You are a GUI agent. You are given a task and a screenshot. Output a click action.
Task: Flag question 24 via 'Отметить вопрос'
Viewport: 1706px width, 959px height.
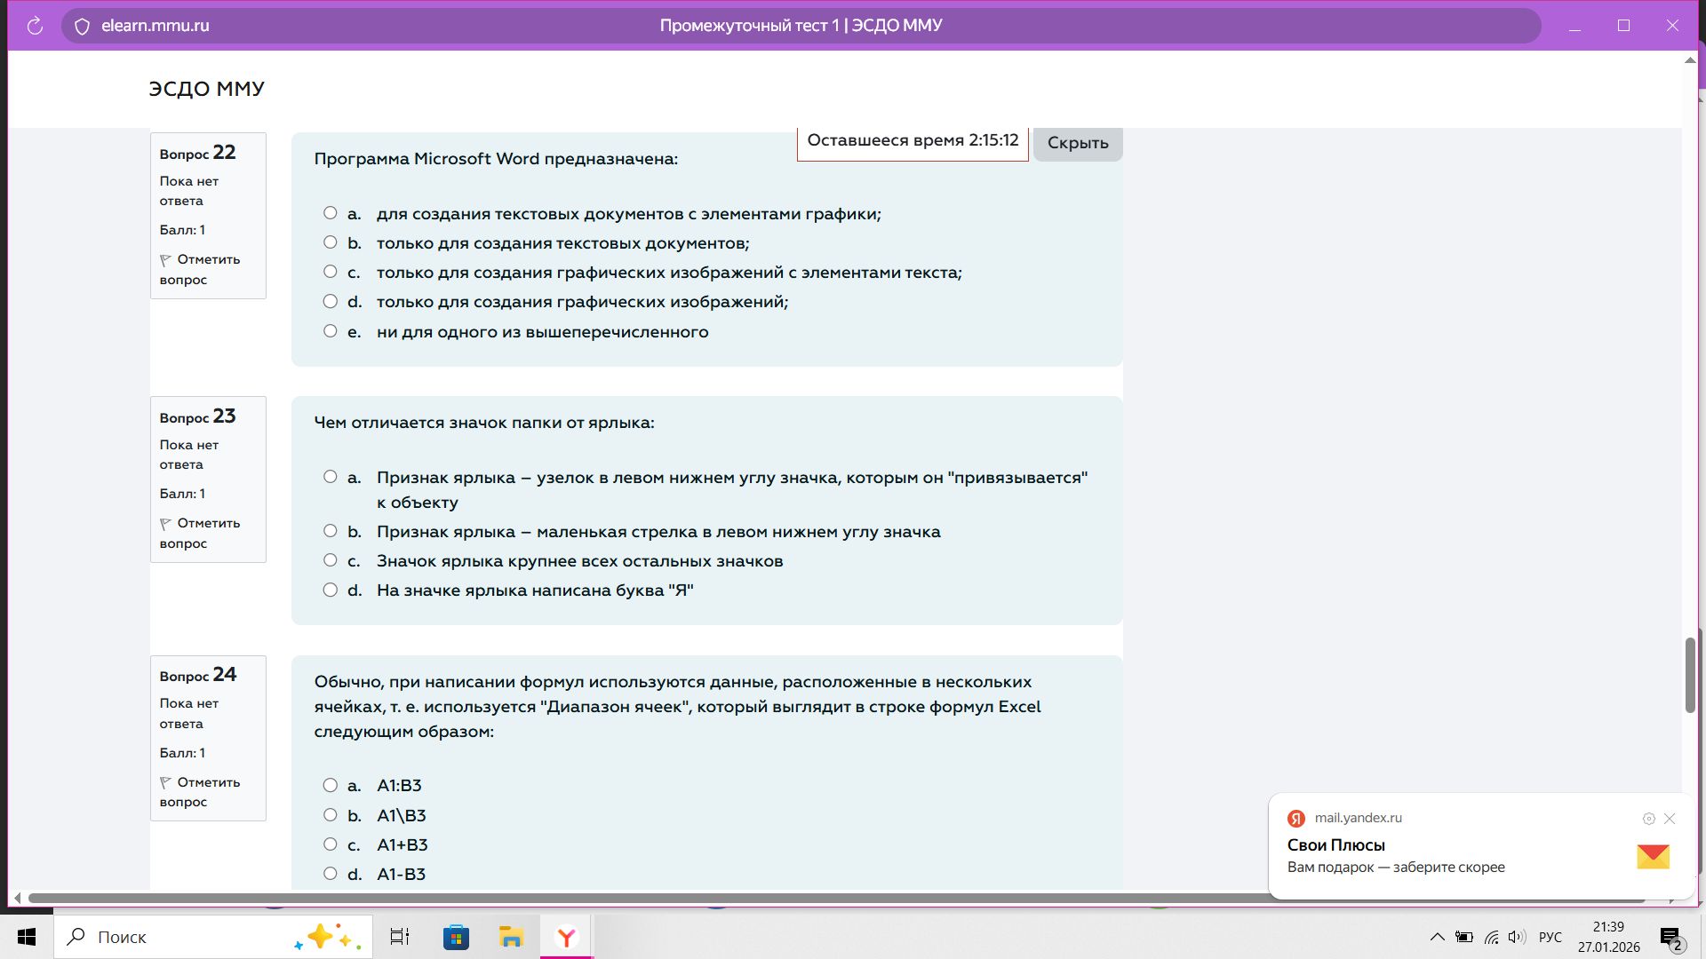point(200,792)
